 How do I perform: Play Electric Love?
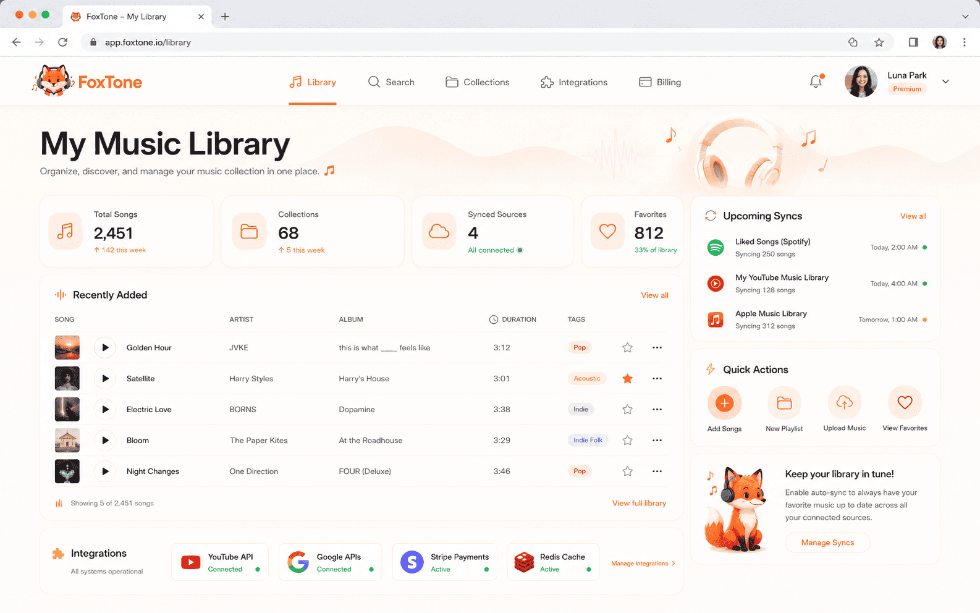click(x=105, y=409)
